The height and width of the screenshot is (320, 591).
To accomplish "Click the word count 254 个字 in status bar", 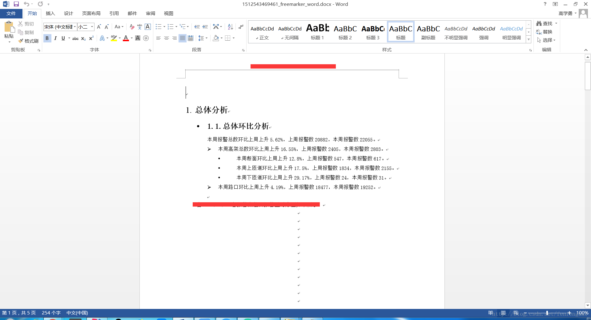I will pyautogui.click(x=51, y=313).
